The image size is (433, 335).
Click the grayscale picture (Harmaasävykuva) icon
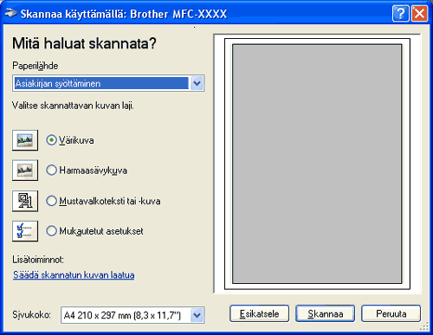pyautogui.click(x=25, y=171)
